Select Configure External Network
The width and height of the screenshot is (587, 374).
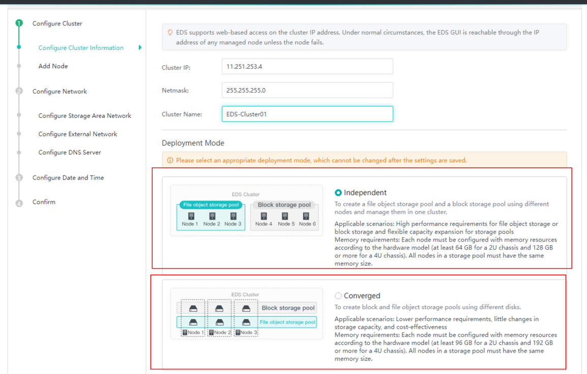coord(77,134)
